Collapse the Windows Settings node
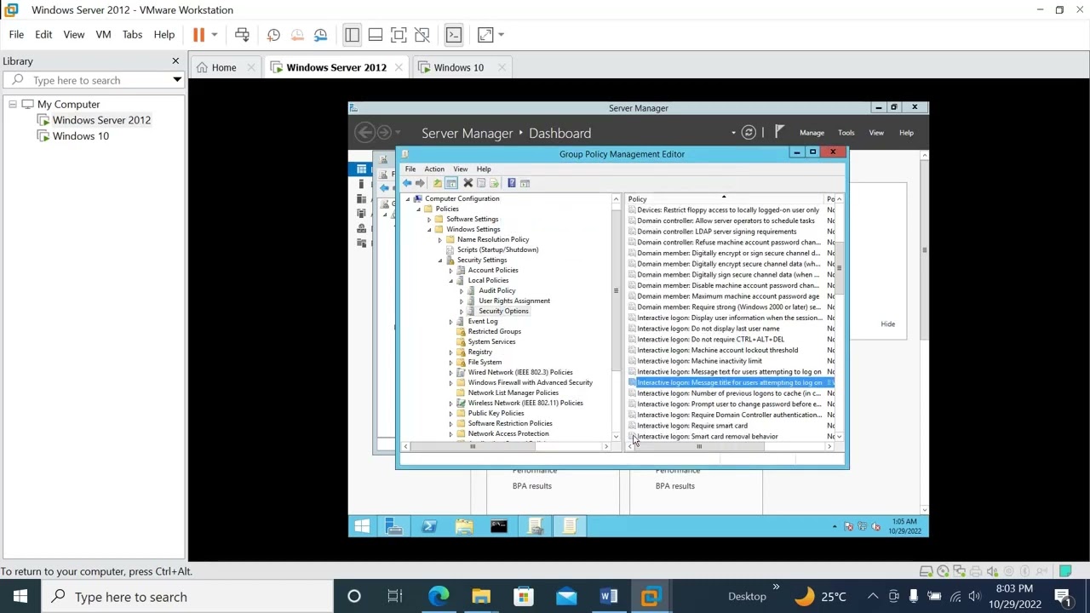 pos(429,230)
